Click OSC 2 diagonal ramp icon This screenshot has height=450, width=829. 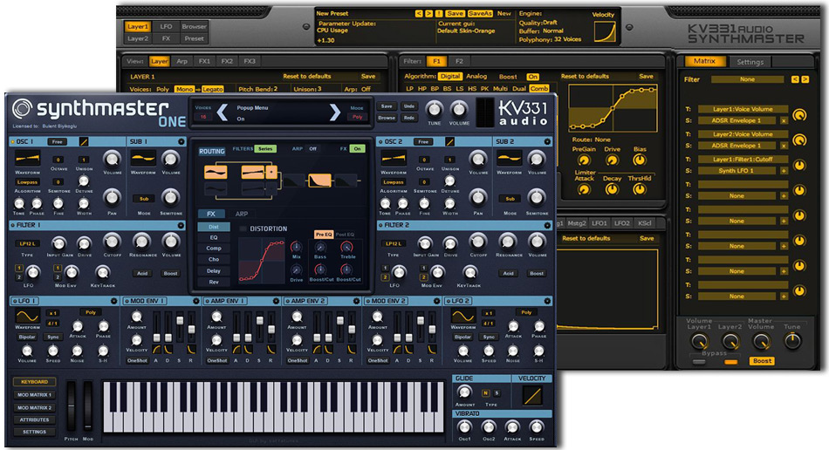(450, 141)
